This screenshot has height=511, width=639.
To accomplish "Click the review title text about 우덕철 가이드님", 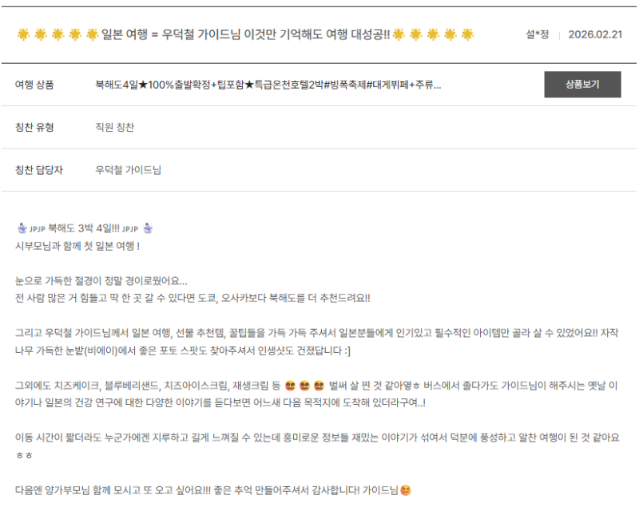I will tap(246, 34).
